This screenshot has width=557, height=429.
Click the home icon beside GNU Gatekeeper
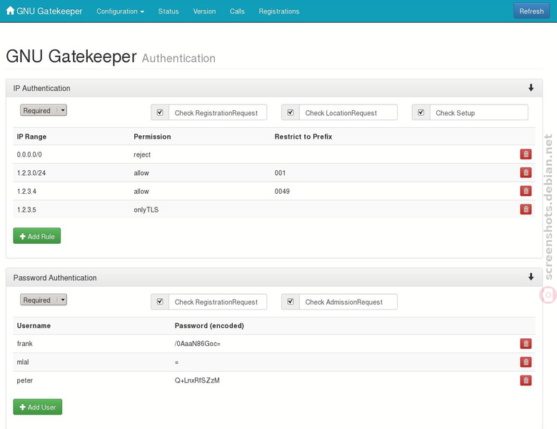tap(10, 11)
